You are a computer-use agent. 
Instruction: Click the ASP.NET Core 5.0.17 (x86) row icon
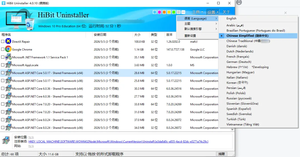[8, 80]
